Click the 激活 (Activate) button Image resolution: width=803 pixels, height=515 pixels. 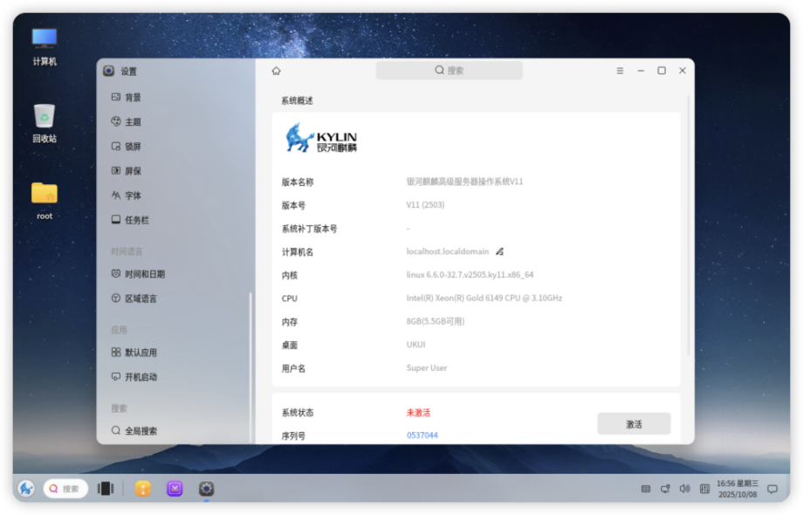point(634,424)
